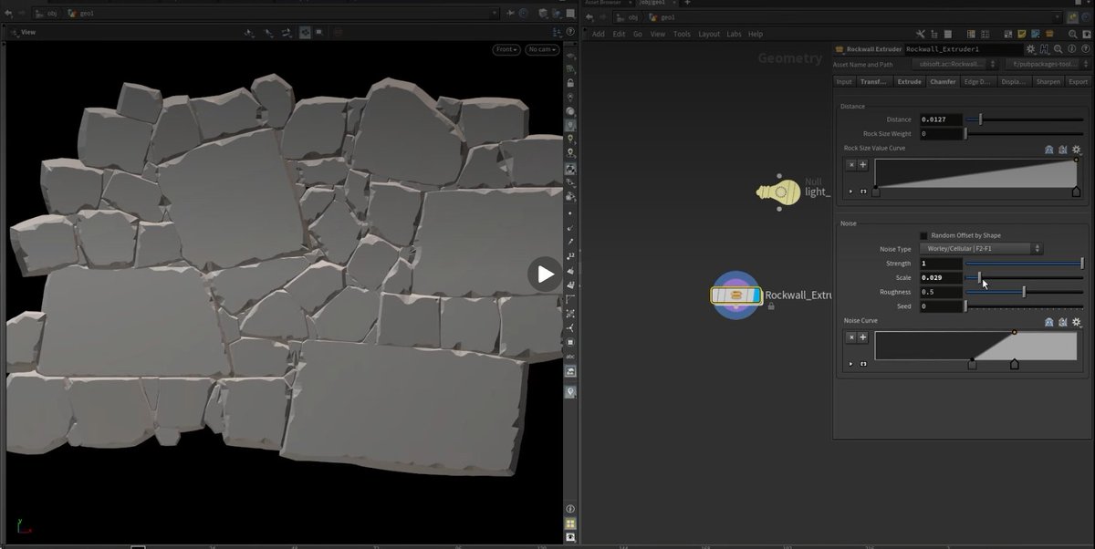Open the Edit menu in network editor
The height and width of the screenshot is (549, 1095).
(x=619, y=34)
